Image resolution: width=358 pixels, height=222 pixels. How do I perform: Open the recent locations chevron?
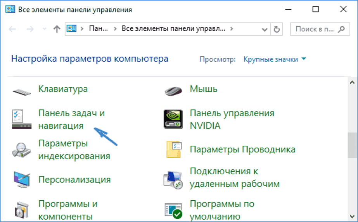click(44, 29)
